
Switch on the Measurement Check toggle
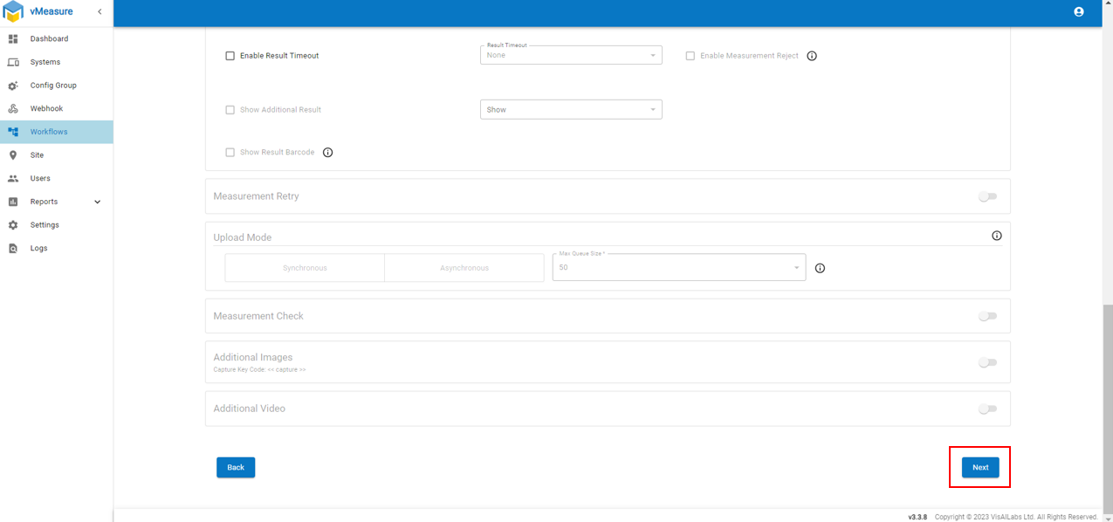click(x=987, y=316)
